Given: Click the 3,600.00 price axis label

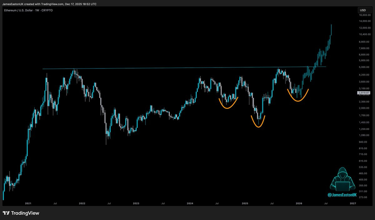Looking at the screenshot, I should coord(364,82).
